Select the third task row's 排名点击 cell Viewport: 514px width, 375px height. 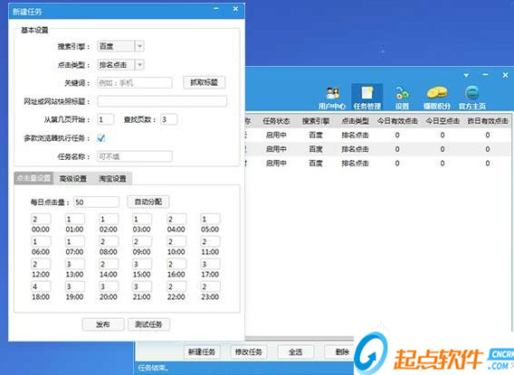(x=355, y=164)
